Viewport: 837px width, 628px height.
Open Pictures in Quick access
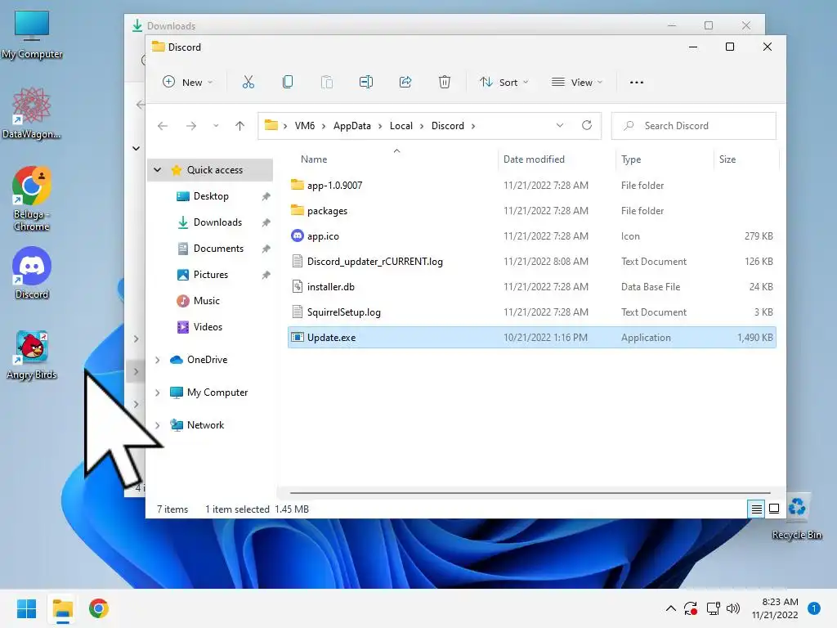(210, 275)
